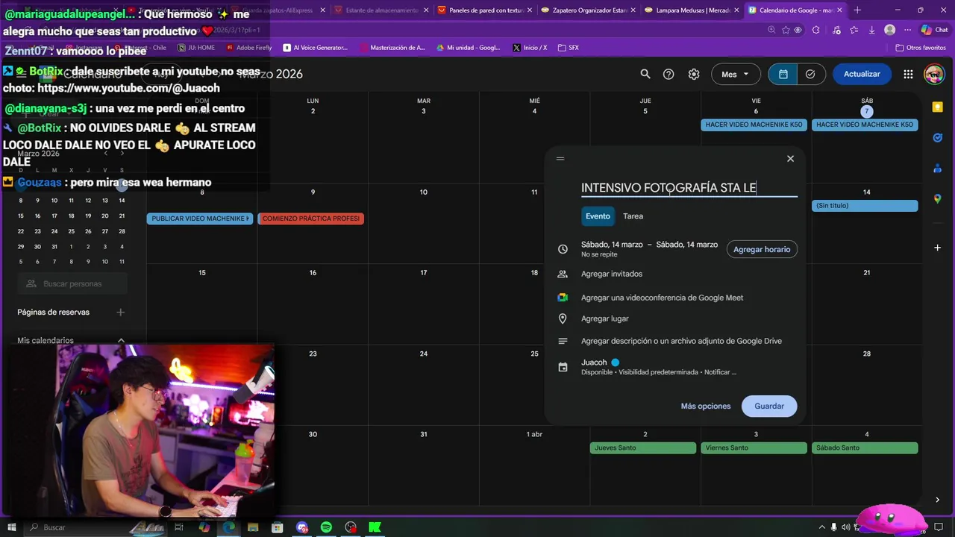
Task: Open the settings gear in Calendar
Action: (694, 74)
